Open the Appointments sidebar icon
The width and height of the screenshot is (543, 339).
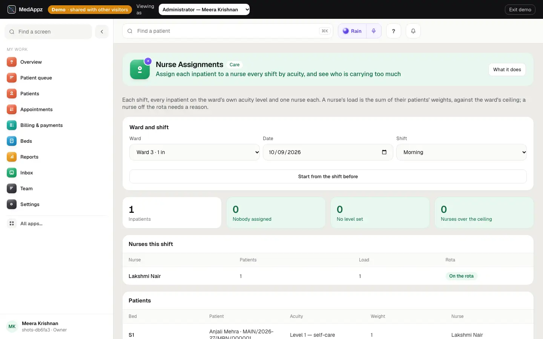[x=12, y=109]
